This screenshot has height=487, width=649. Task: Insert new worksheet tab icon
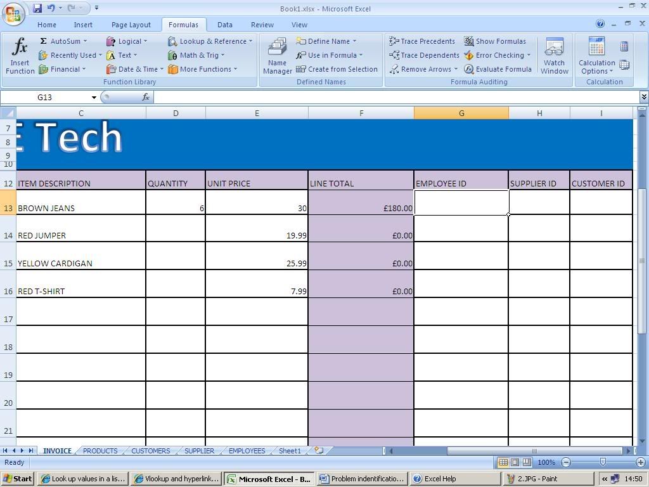319,451
